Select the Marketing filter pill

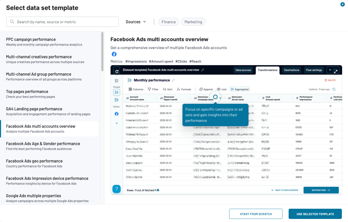click(x=193, y=21)
